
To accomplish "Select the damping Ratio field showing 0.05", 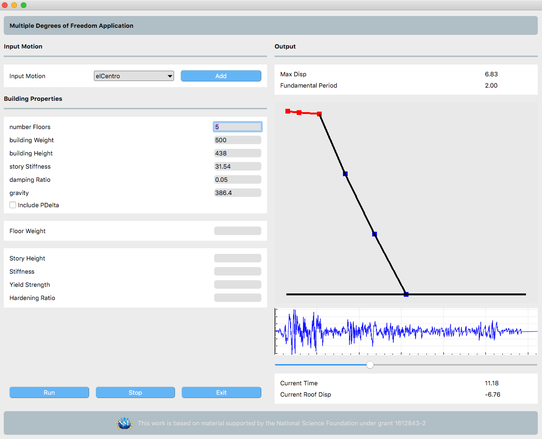I will pyautogui.click(x=237, y=179).
